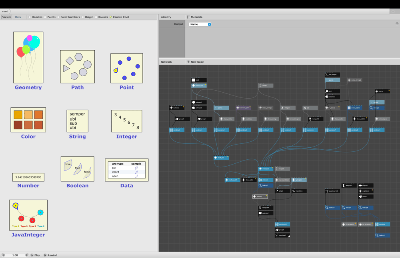
Task: Select the ellipse2 node
Action: tap(366, 185)
